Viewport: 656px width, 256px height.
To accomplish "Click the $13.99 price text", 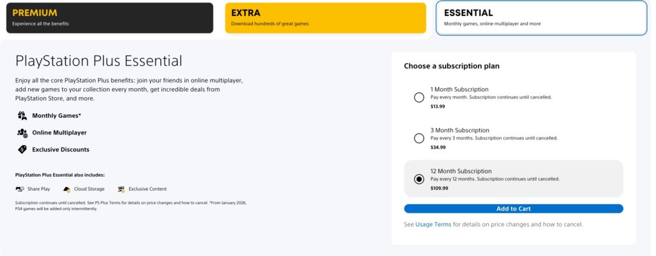I will pyautogui.click(x=438, y=106).
